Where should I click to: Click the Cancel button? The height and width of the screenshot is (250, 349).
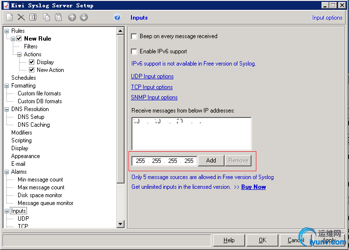coord(296,240)
